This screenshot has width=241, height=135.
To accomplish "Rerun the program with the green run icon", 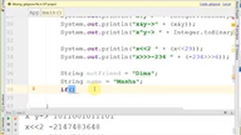I will [8, 118].
